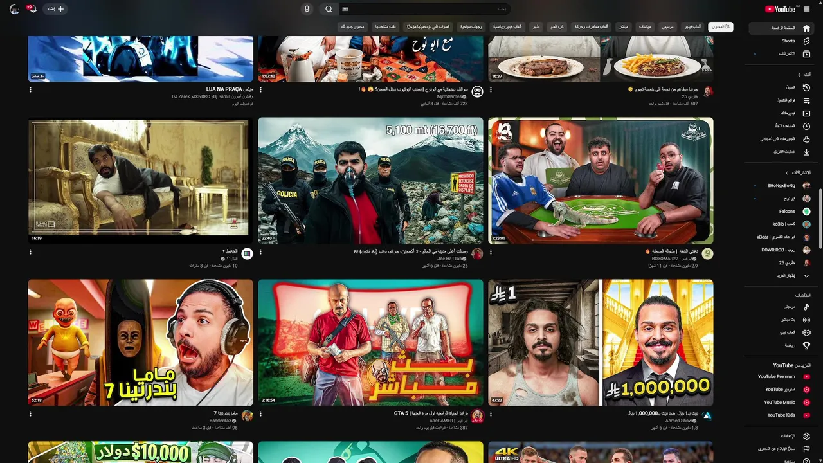Image resolution: width=823 pixels, height=463 pixels.
Task: Start voice search with microphone
Action: 307,9
